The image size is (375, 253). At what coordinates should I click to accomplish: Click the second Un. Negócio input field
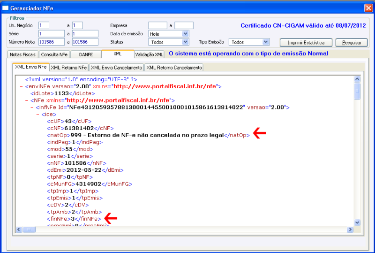click(77, 25)
